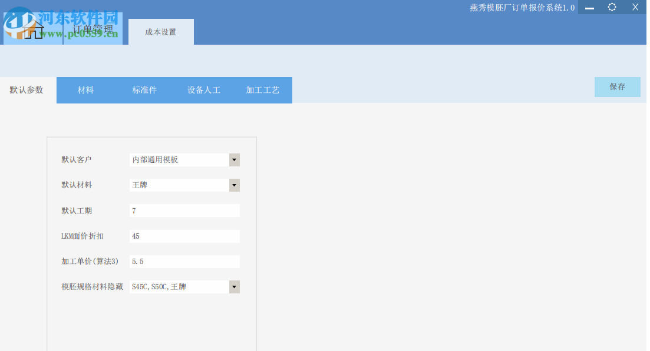This screenshot has width=650, height=351.
Task: Focus the 默认工期 input showing 7
Action: pos(184,210)
